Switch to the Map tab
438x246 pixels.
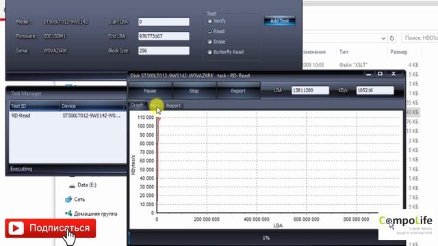click(155, 106)
